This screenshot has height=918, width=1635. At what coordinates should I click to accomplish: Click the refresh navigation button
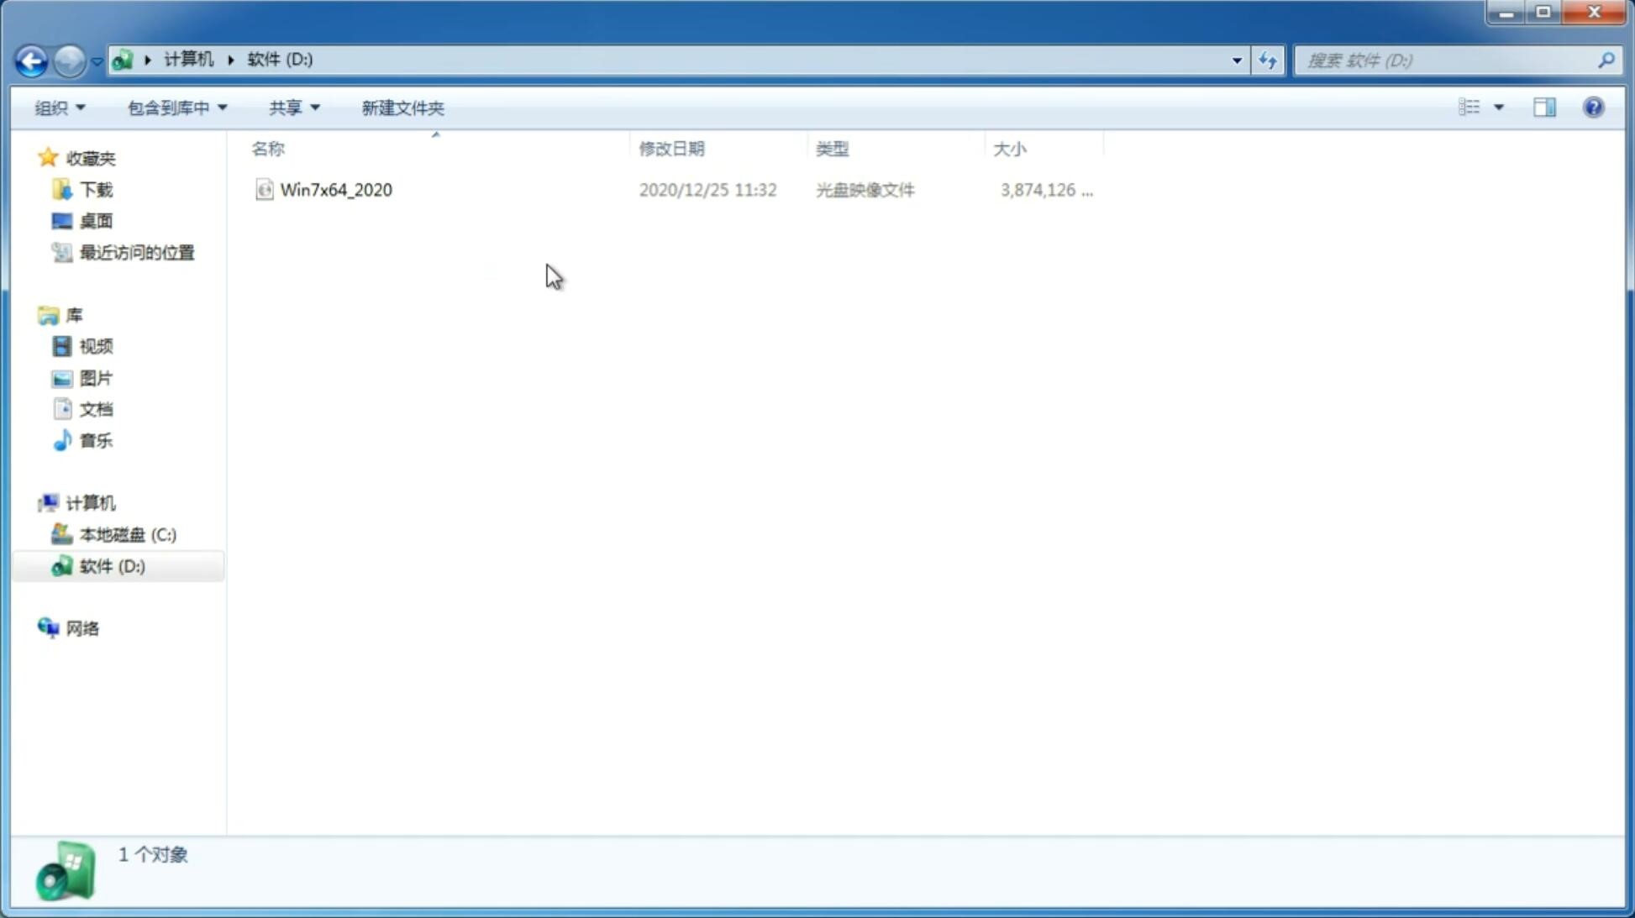point(1267,60)
